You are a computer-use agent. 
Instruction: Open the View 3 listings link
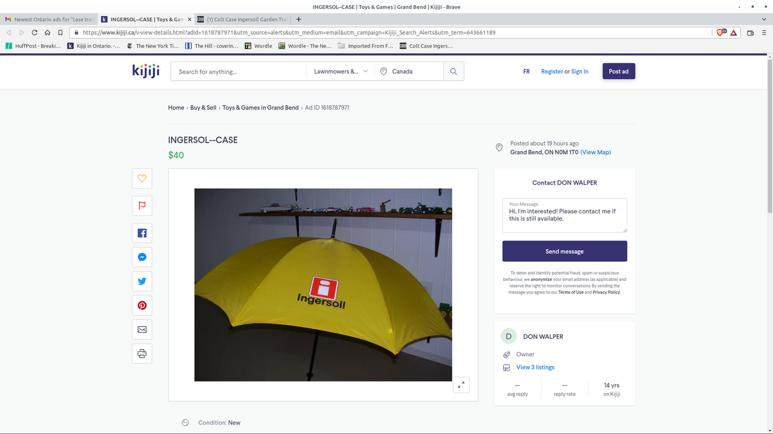535,367
